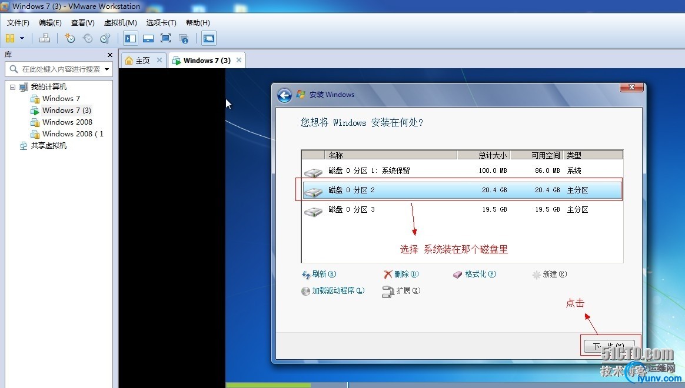Viewport: 685px width, 388px height.
Task: Select 共享虚拟机 in the library
Action: click(48, 146)
